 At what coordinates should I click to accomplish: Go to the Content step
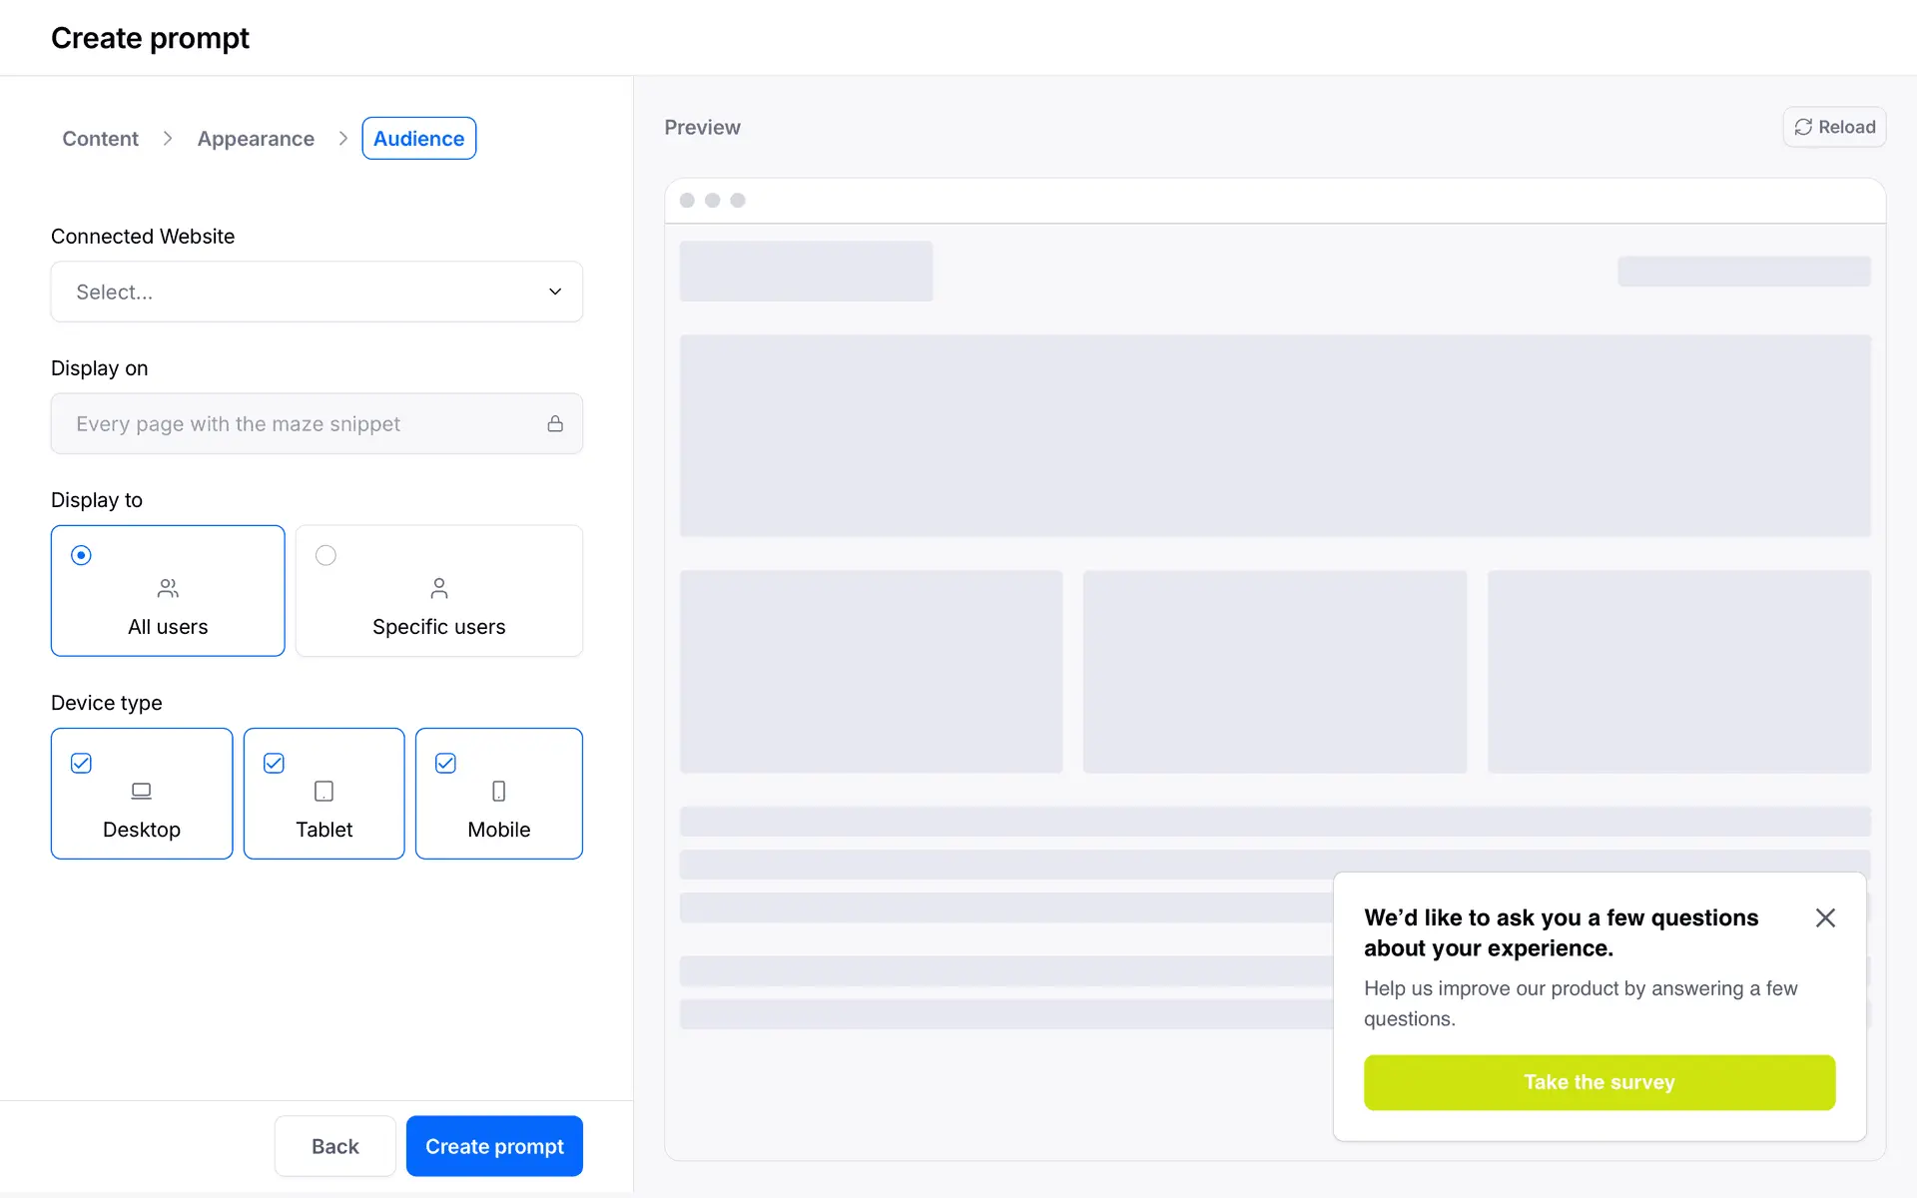[x=100, y=139]
